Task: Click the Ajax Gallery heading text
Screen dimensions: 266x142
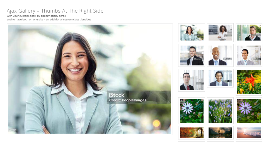Action: tap(55, 11)
